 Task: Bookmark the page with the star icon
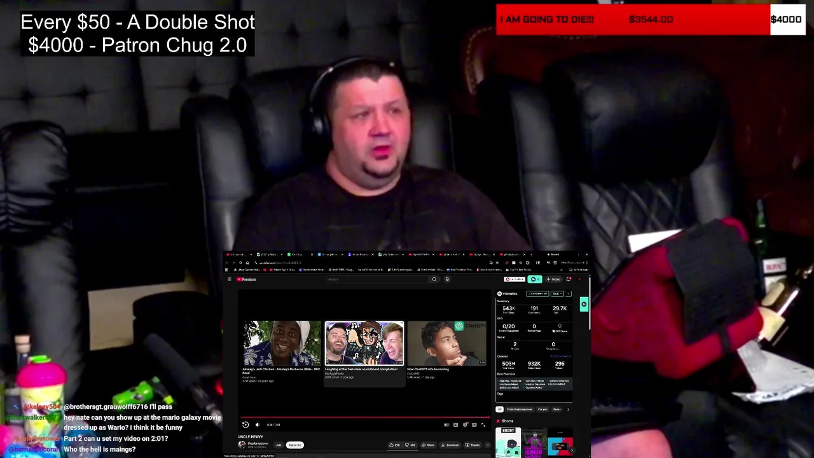497,263
